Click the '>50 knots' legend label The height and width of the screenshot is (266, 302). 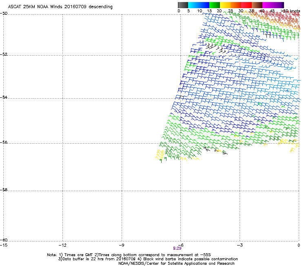tap(291, 11)
